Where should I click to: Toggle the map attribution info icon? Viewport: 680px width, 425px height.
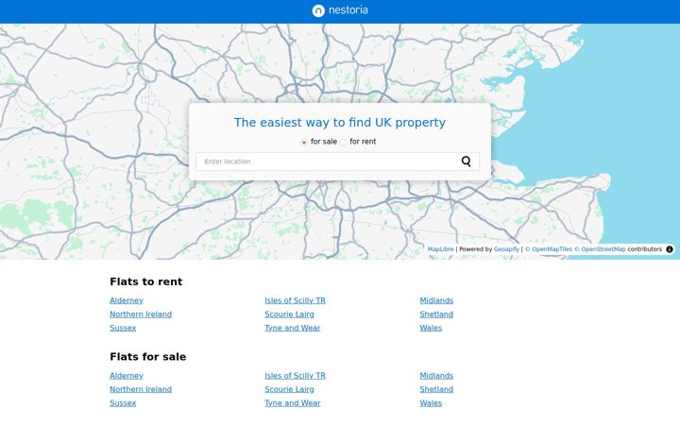(x=670, y=249)
